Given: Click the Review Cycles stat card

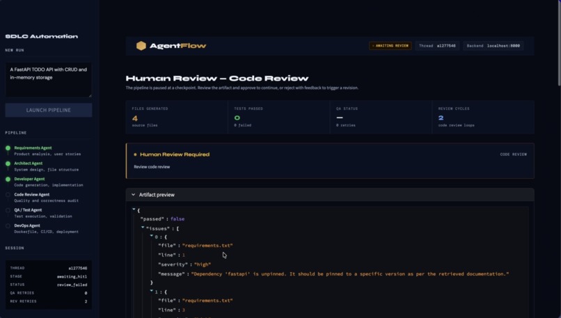Looking at the screenshot, I should [483, 117].
